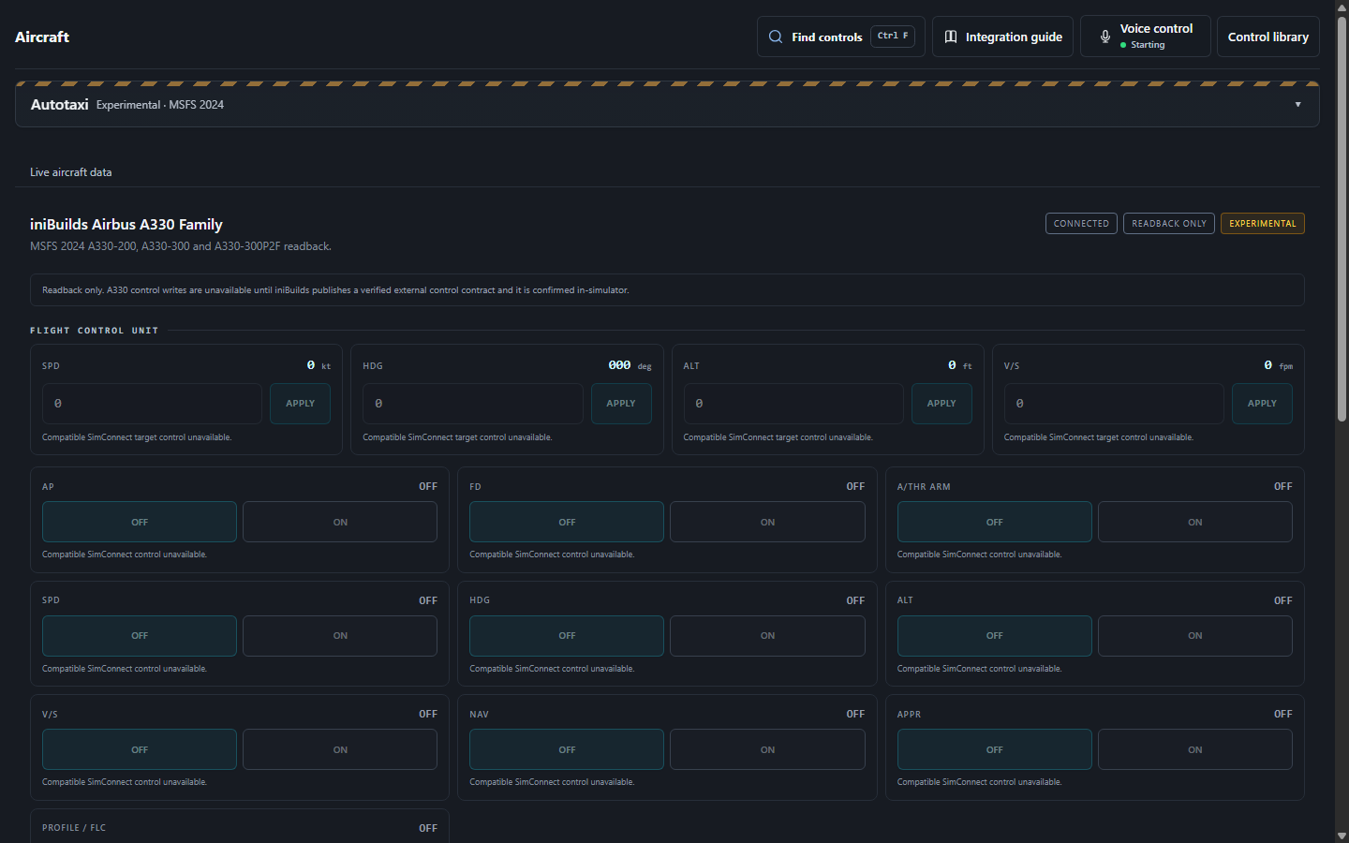Click the Ctrl F shortcut hint
This screenshot has width=1349, height=843.
pos(893,37)
